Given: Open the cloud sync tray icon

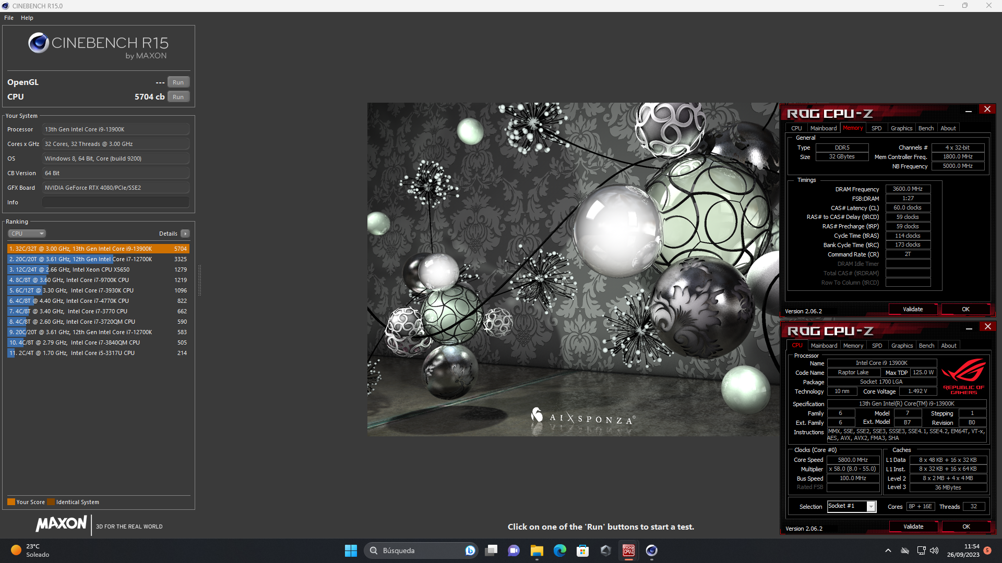Looking at the screenshot, I should pos(905,550).
